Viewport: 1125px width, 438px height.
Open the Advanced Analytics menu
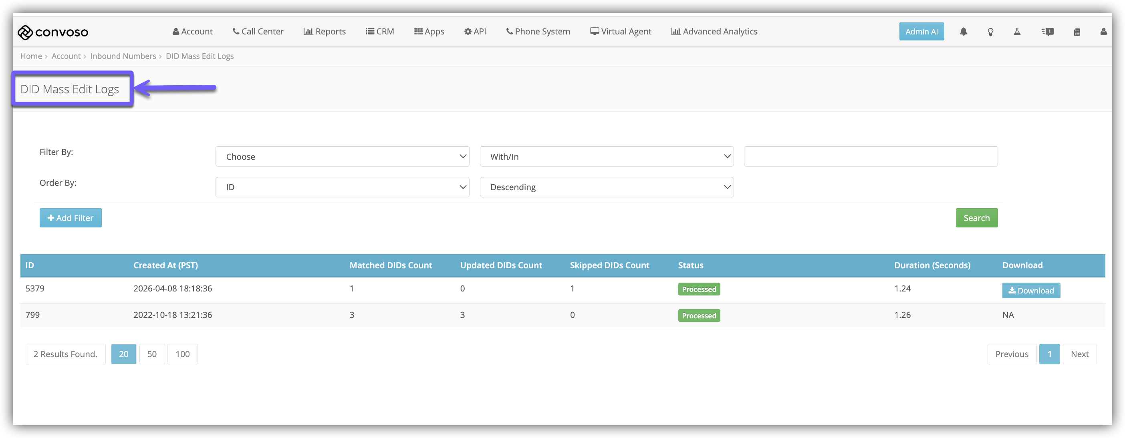714,31
